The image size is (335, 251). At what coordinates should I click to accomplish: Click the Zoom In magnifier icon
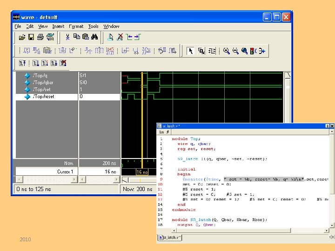[227, 51]
